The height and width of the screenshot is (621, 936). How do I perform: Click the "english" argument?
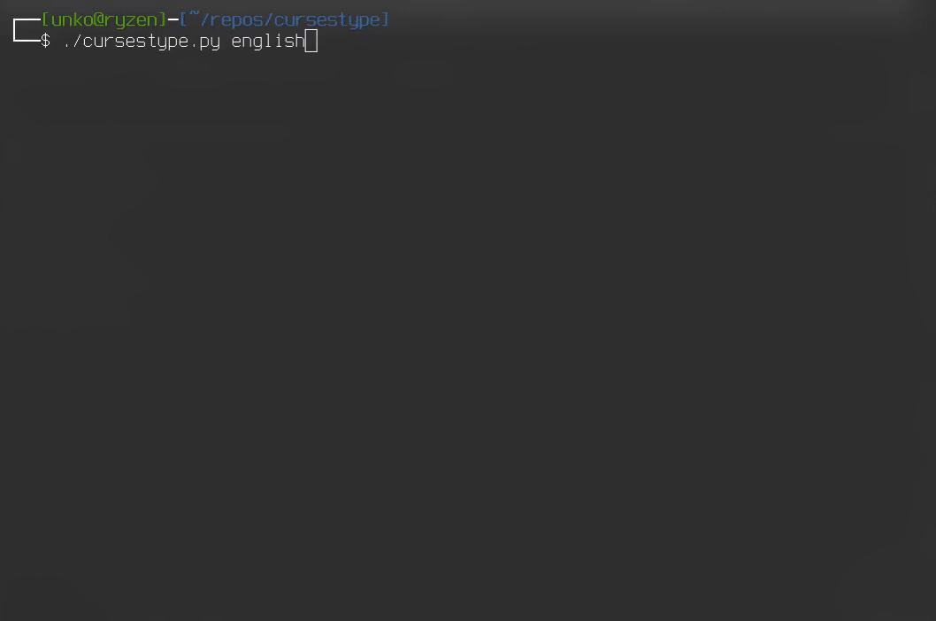click(x=268, y=42)
